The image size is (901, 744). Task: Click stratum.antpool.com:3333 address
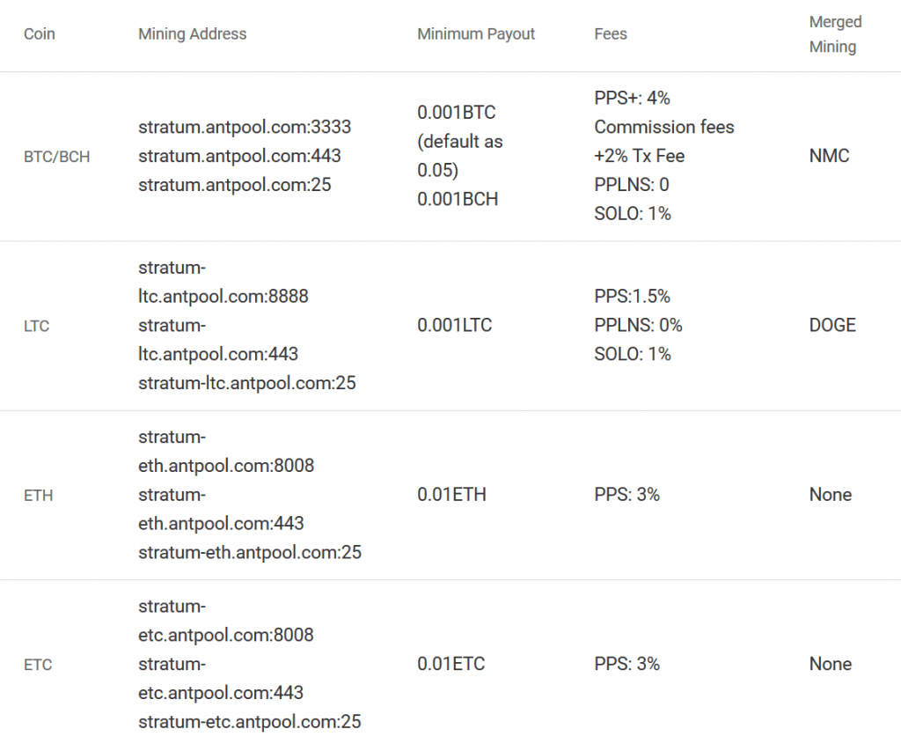coord(245,127)
